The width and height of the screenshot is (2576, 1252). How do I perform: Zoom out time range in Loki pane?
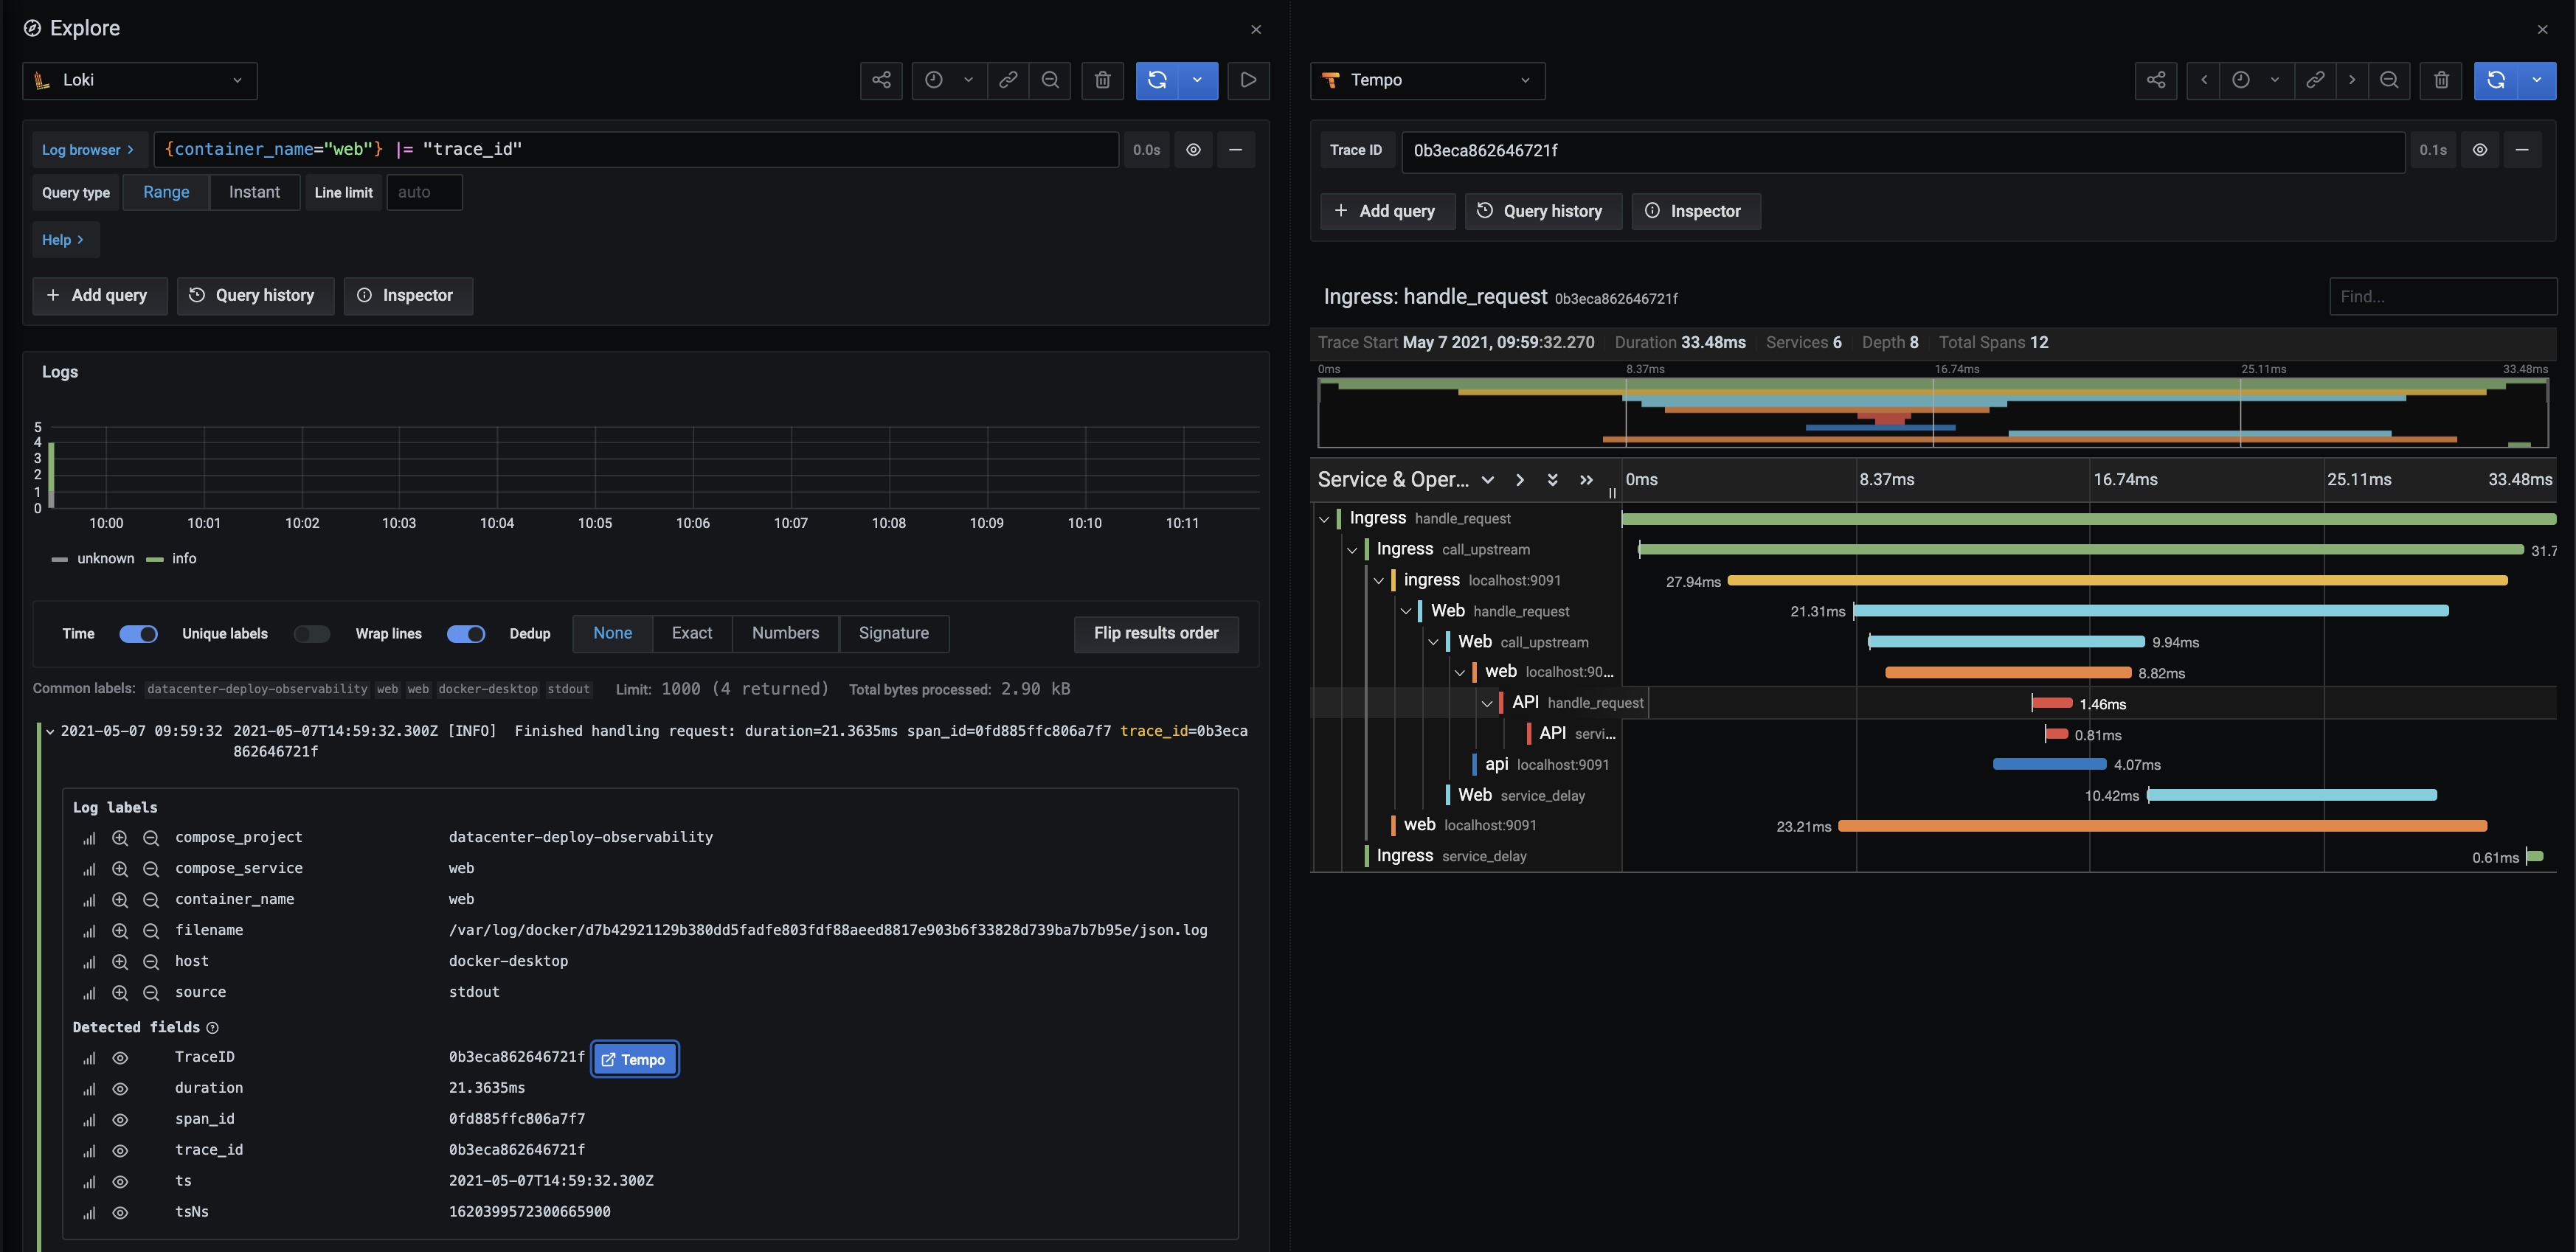click(1050, 80)
